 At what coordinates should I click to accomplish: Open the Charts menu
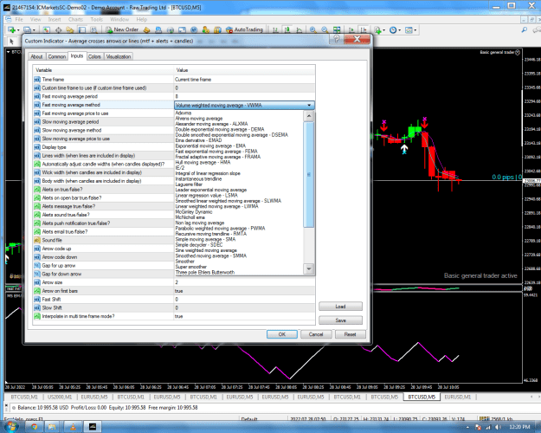pyautogui.click(x=75, y=19)
